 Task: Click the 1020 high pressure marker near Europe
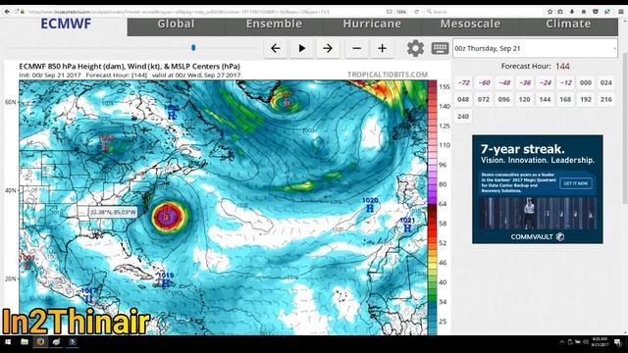coord(370,205)
